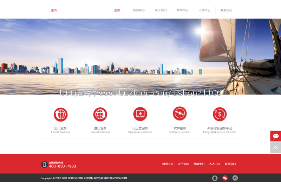The image size is (281, 184).
Task: Click the Export Business label text
Action: click(x=60, y=132)
